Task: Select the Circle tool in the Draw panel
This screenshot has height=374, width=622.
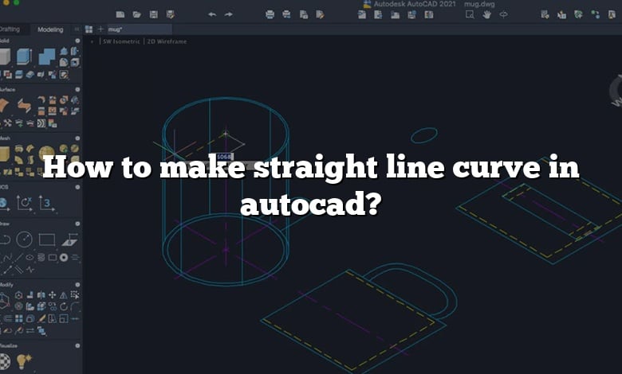Action: pyautogui.click(x=24, y=239)
